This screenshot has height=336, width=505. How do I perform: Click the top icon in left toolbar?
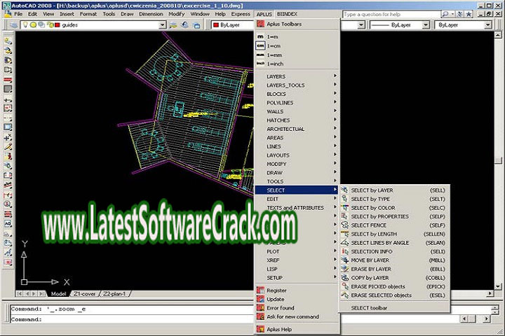coord(8,41)
